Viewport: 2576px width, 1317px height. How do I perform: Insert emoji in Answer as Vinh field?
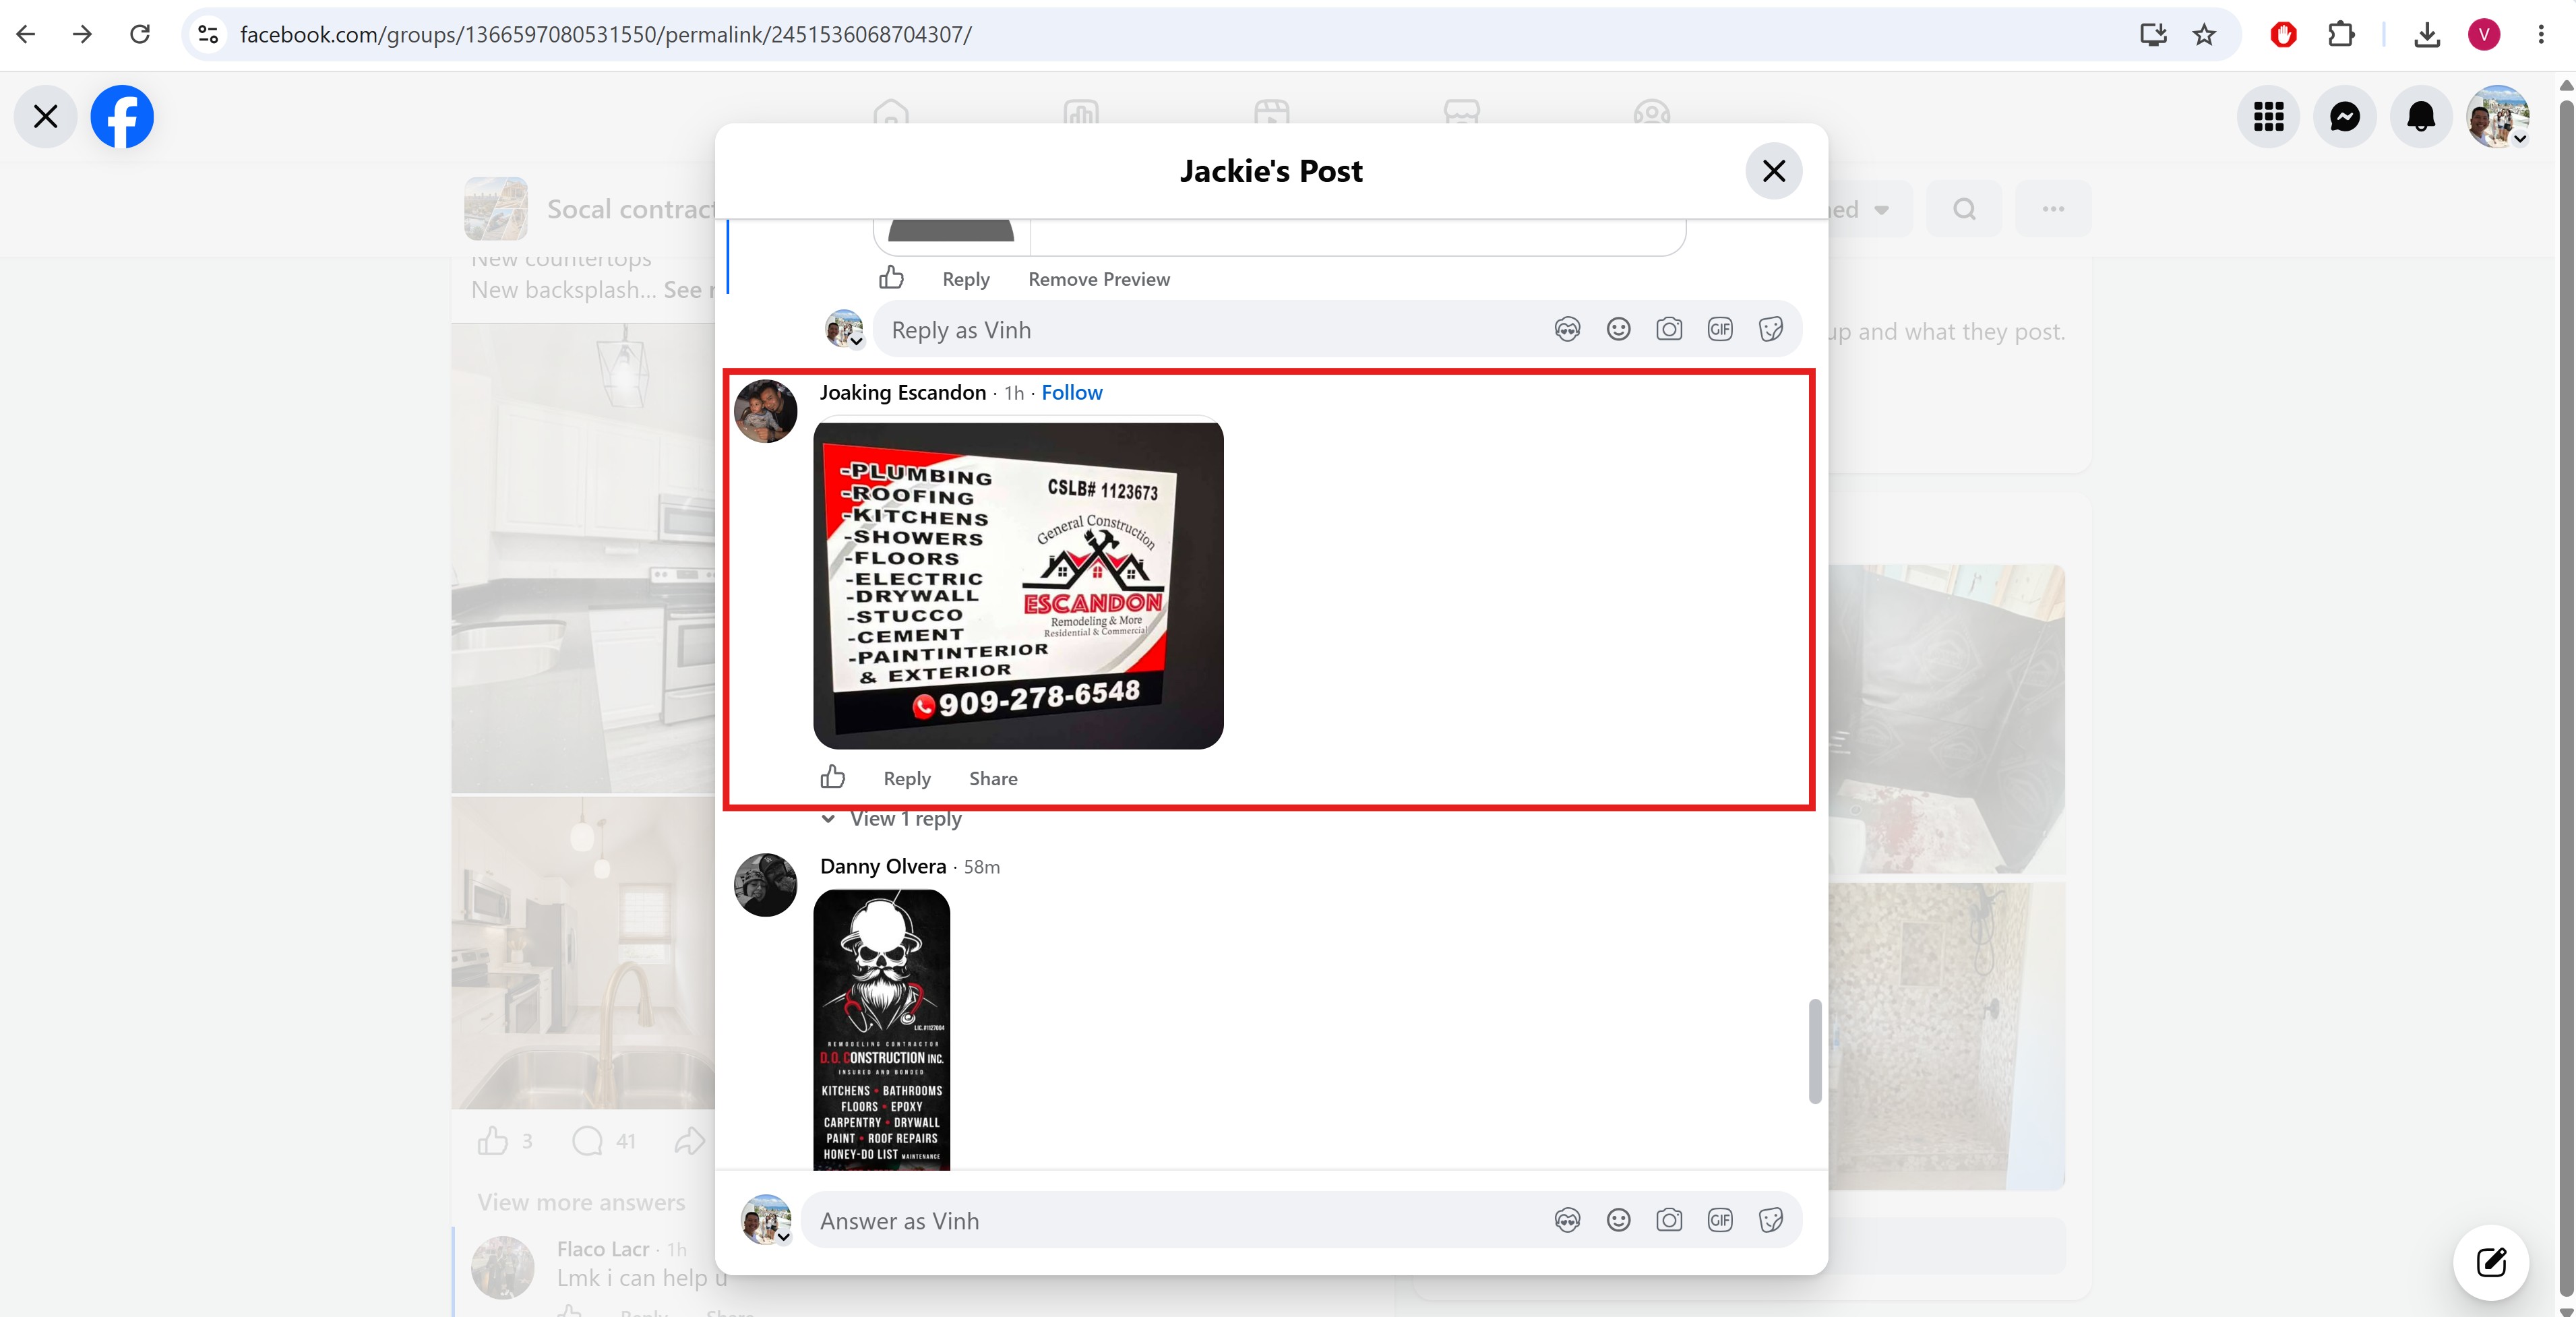(1618, 1220)
